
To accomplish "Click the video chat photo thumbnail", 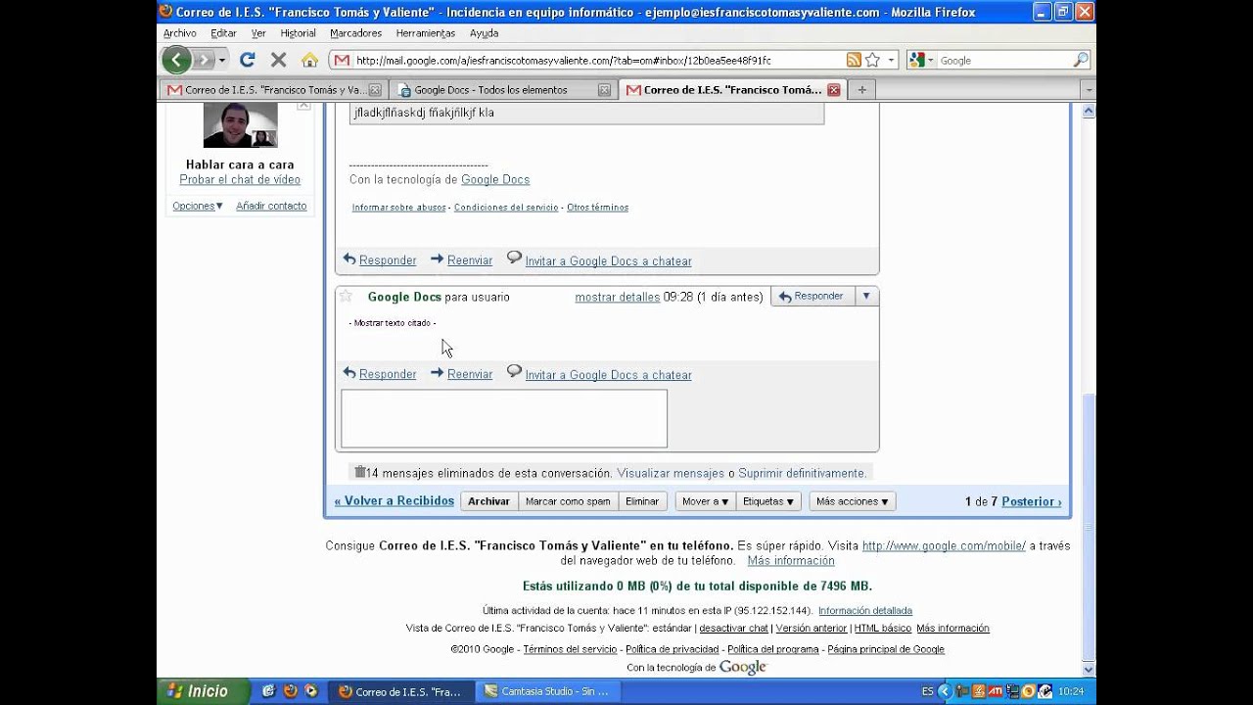I will pyautogui.click(x=240, y=125).
